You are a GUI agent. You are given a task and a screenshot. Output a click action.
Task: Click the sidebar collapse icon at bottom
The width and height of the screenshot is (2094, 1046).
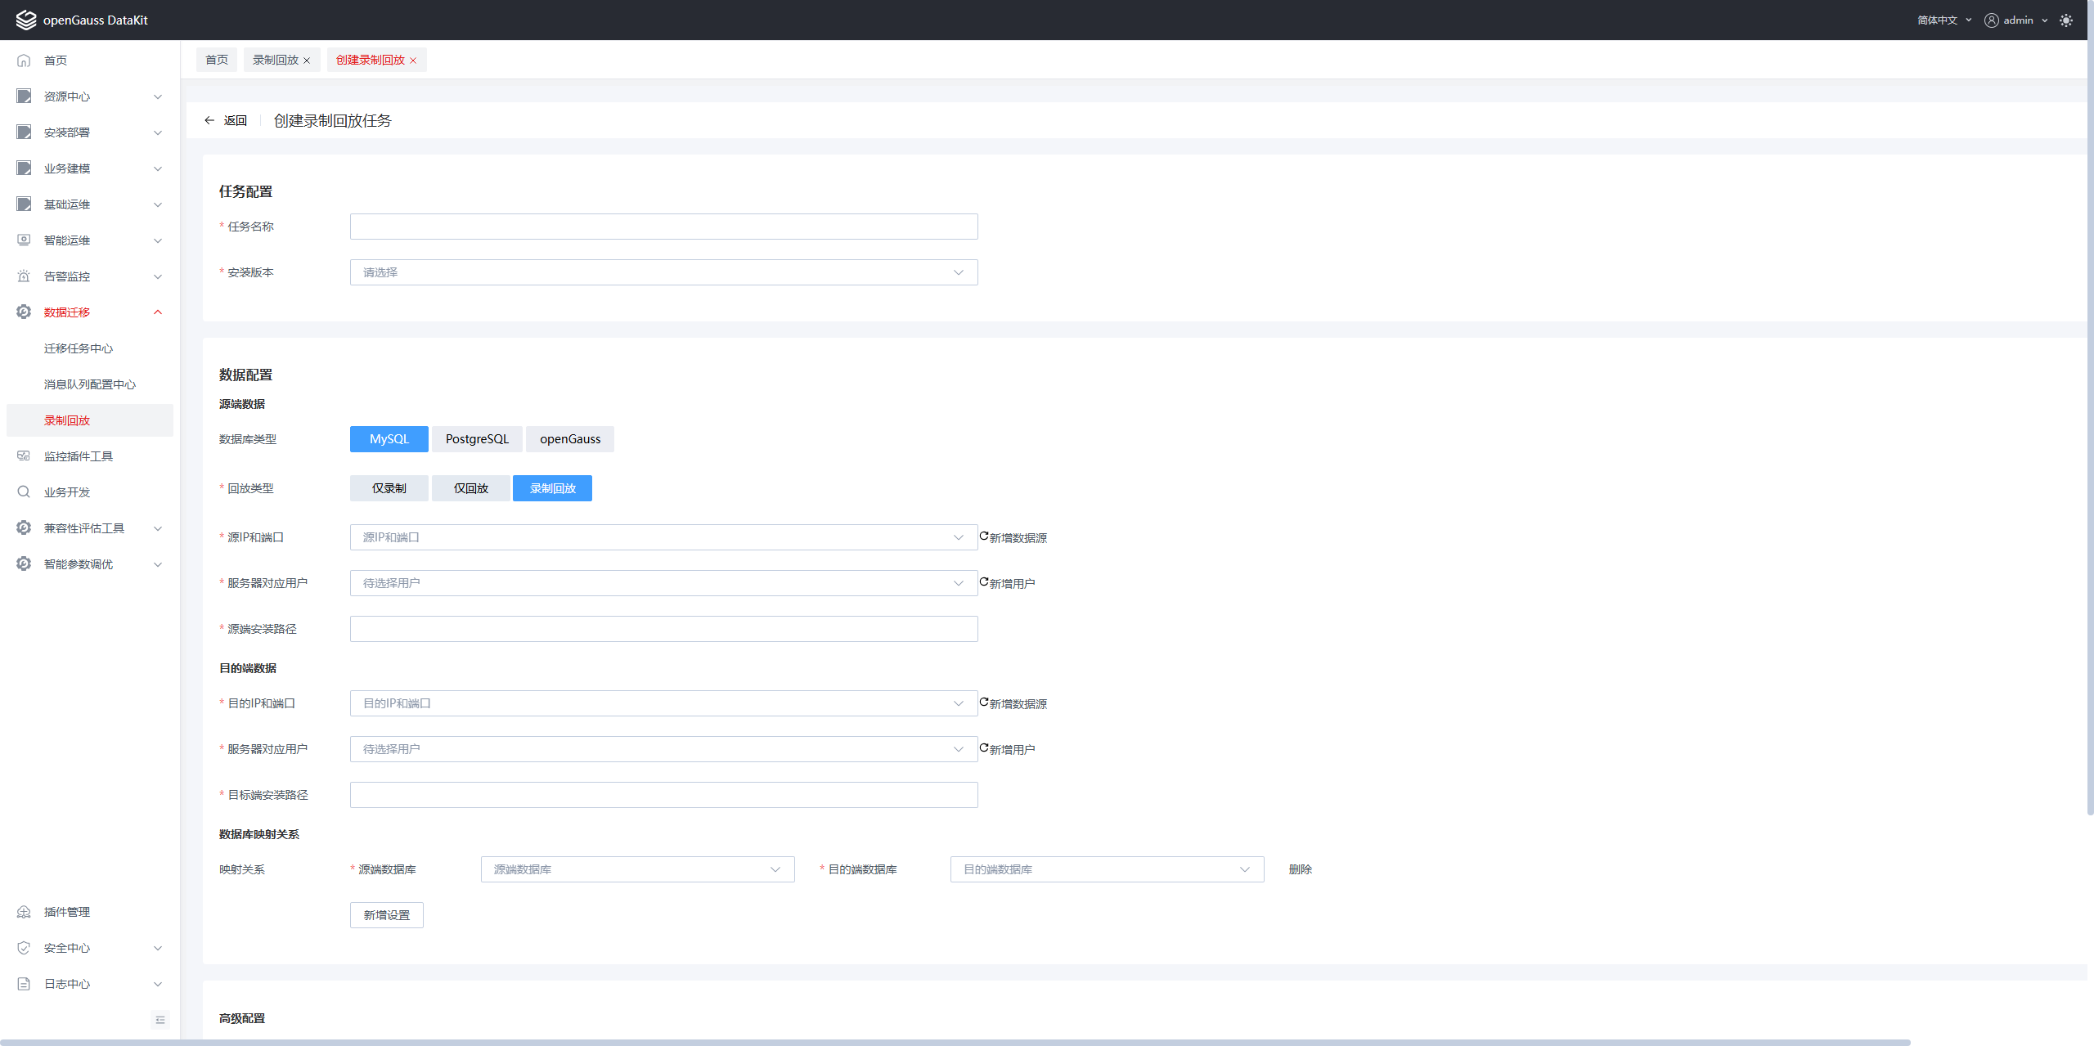click(x=160, y=1020)
